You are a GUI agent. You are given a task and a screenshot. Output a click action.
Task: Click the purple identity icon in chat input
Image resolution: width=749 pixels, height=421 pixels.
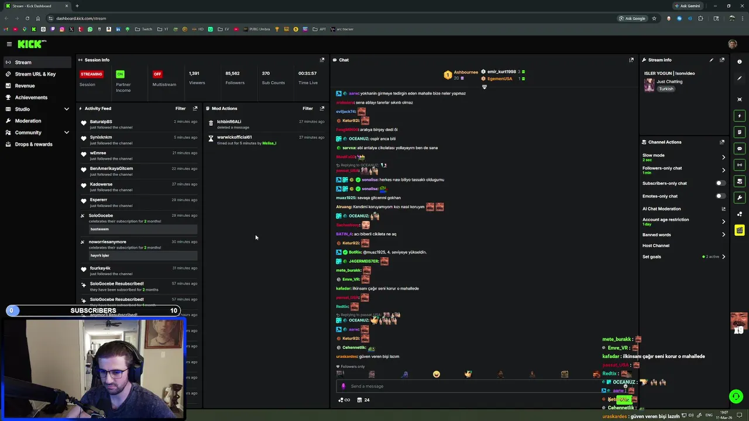(343, 386)
